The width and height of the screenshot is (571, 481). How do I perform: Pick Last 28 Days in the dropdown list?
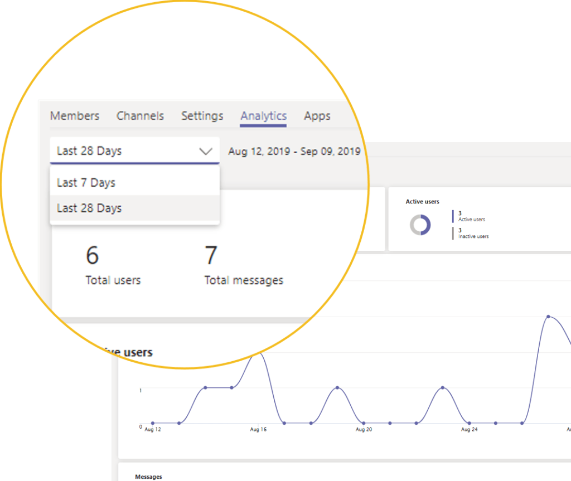point(89,208)
